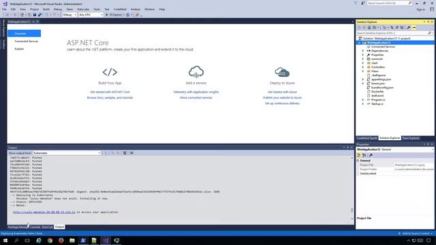Open Chrome from the taskbar
436x245 pixels.
[x=50, y=240]
